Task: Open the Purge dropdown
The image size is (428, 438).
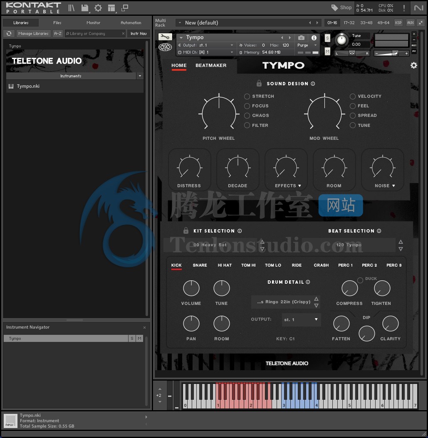Action: click(316, 45)
